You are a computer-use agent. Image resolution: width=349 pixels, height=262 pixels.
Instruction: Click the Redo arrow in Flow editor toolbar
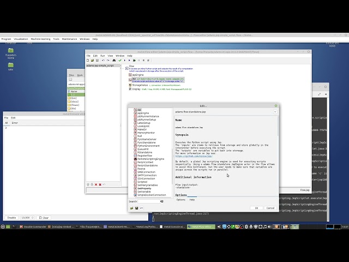[108, 61]
